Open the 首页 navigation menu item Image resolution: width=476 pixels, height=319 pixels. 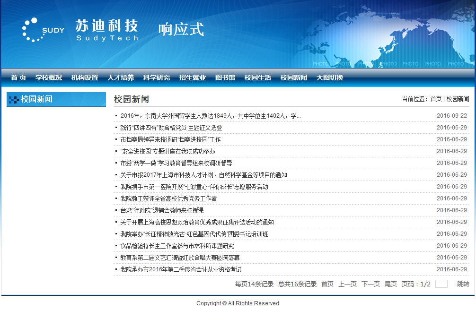pos(18,78)
